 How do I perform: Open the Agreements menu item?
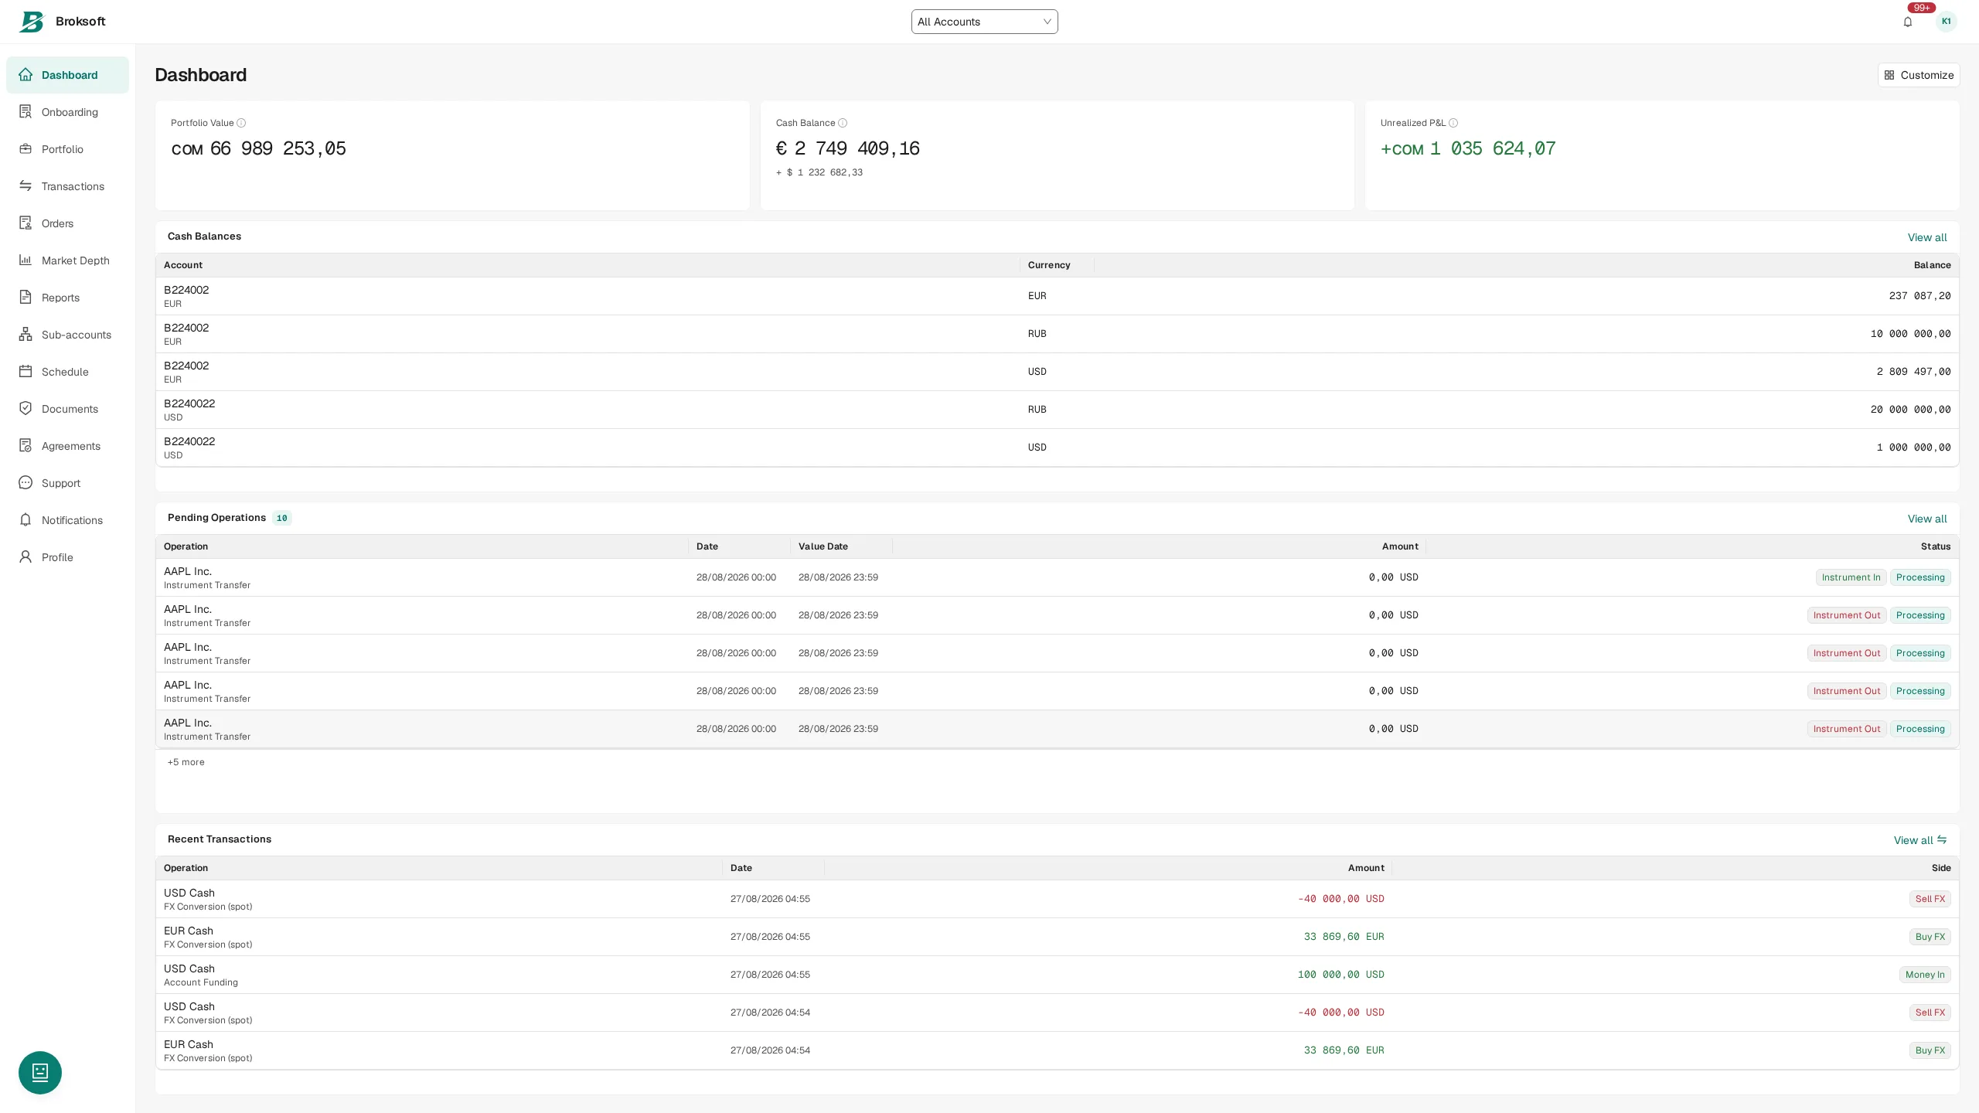tap(67, 446)
